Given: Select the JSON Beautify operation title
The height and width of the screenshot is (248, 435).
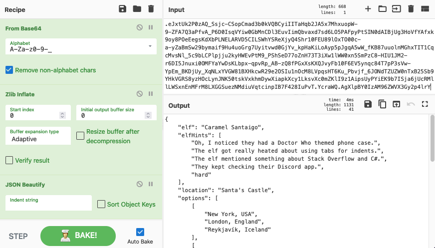Looking at the screenshot, I should click(x=25, y=185).
